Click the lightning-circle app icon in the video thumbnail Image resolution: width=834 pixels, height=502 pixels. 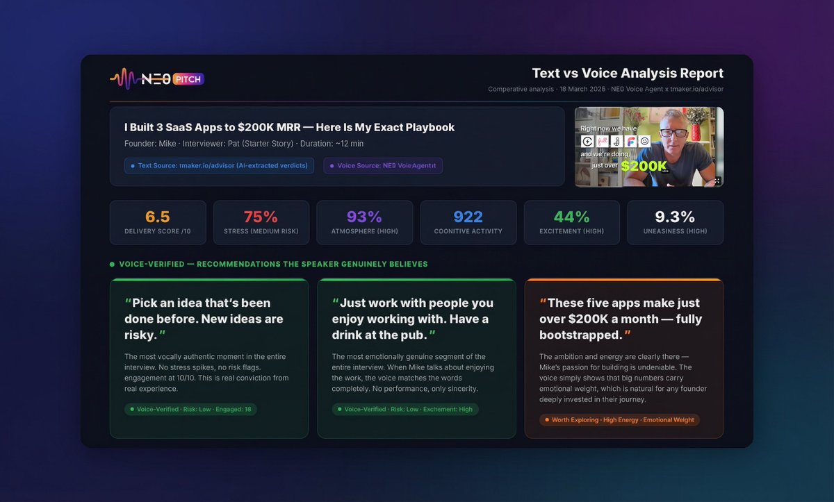(587, 141)
